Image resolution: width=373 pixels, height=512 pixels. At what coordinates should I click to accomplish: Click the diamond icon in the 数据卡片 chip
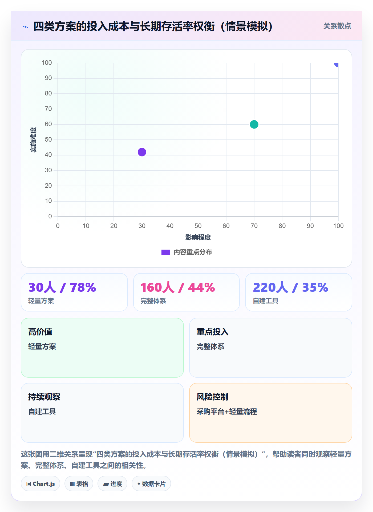(139, 483)
